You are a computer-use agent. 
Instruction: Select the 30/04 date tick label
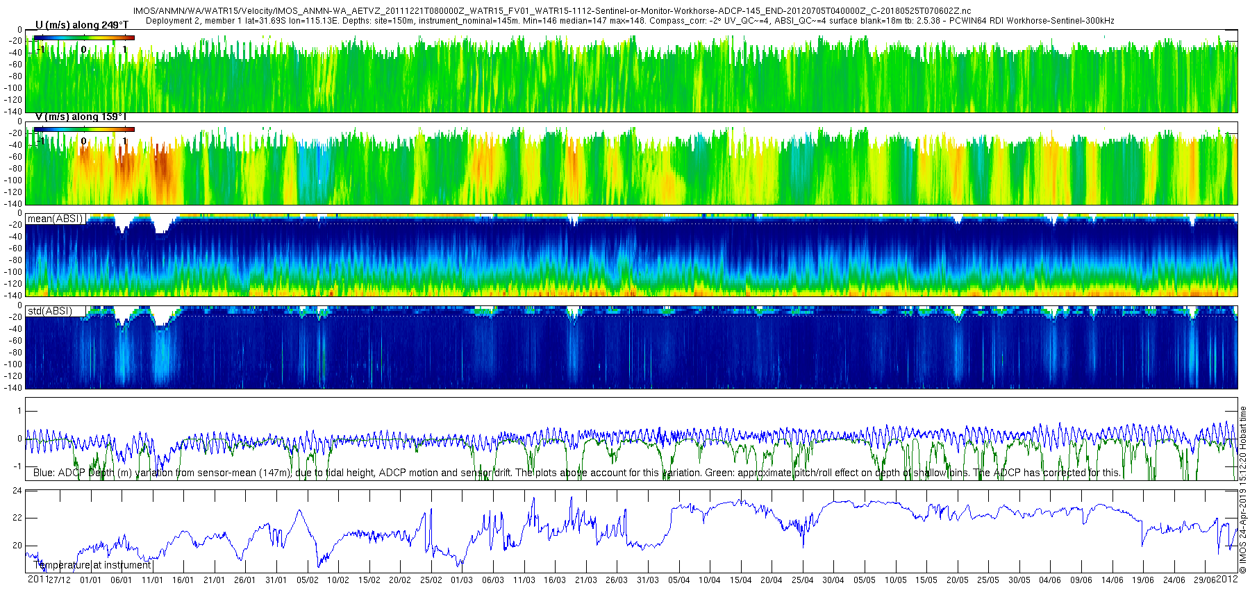[x=833, y=580]
